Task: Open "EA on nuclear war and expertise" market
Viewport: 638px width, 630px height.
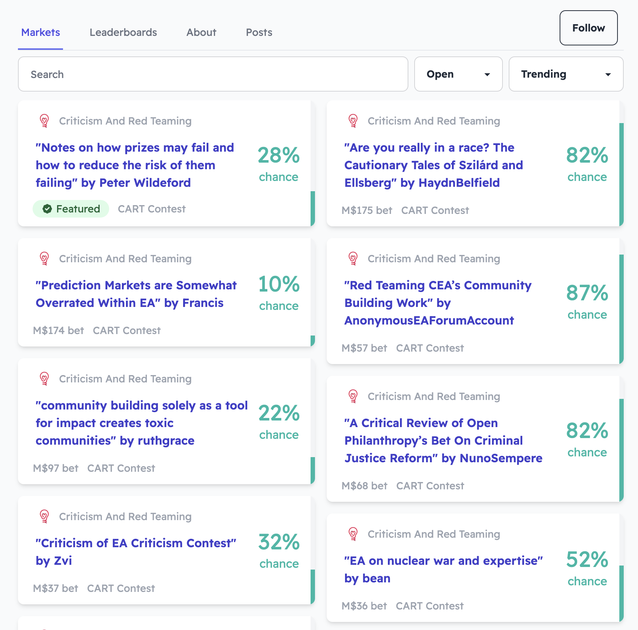Action: [x=444, y=570]
